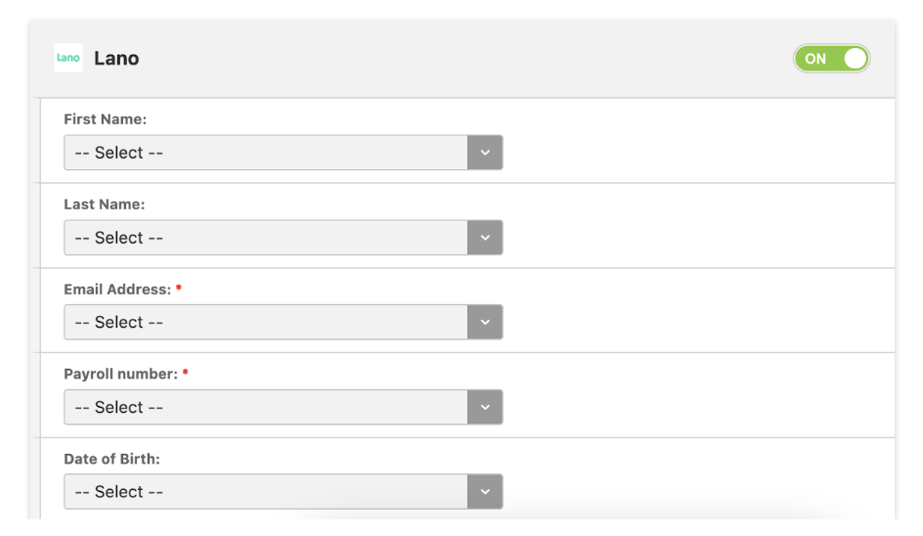Click the Date of Birth dropdown chevron
The height and width of the screenshot is (536, 923).
point(485,492)
